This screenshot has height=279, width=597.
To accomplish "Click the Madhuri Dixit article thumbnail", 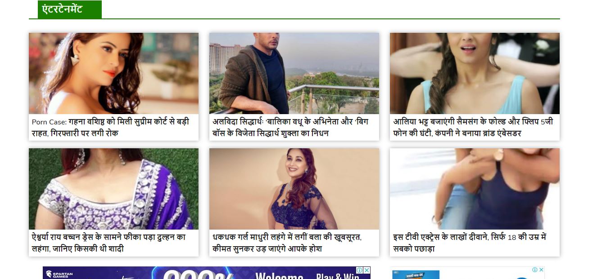I will pyautogui.click(x=294, y=189).
